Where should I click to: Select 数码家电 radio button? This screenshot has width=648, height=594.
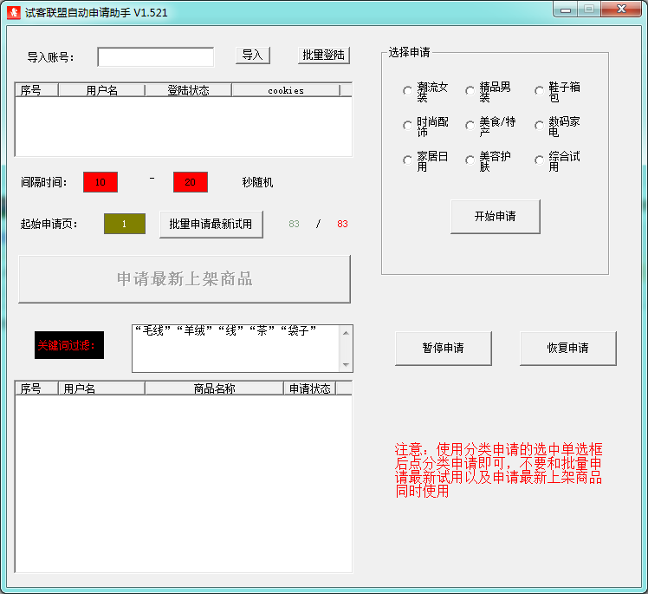tap(540, 126)
